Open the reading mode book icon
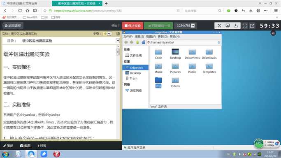Image resolution: width=281 pixels, height=158 pixels. [x=35, y=11]
